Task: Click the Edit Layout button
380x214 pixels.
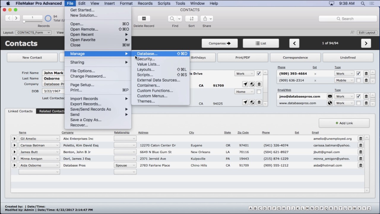Action: pyautogui.click(x=367, y=32)
